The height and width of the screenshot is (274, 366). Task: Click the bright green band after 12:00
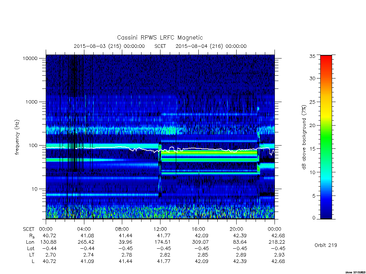(x=209, y=153)
